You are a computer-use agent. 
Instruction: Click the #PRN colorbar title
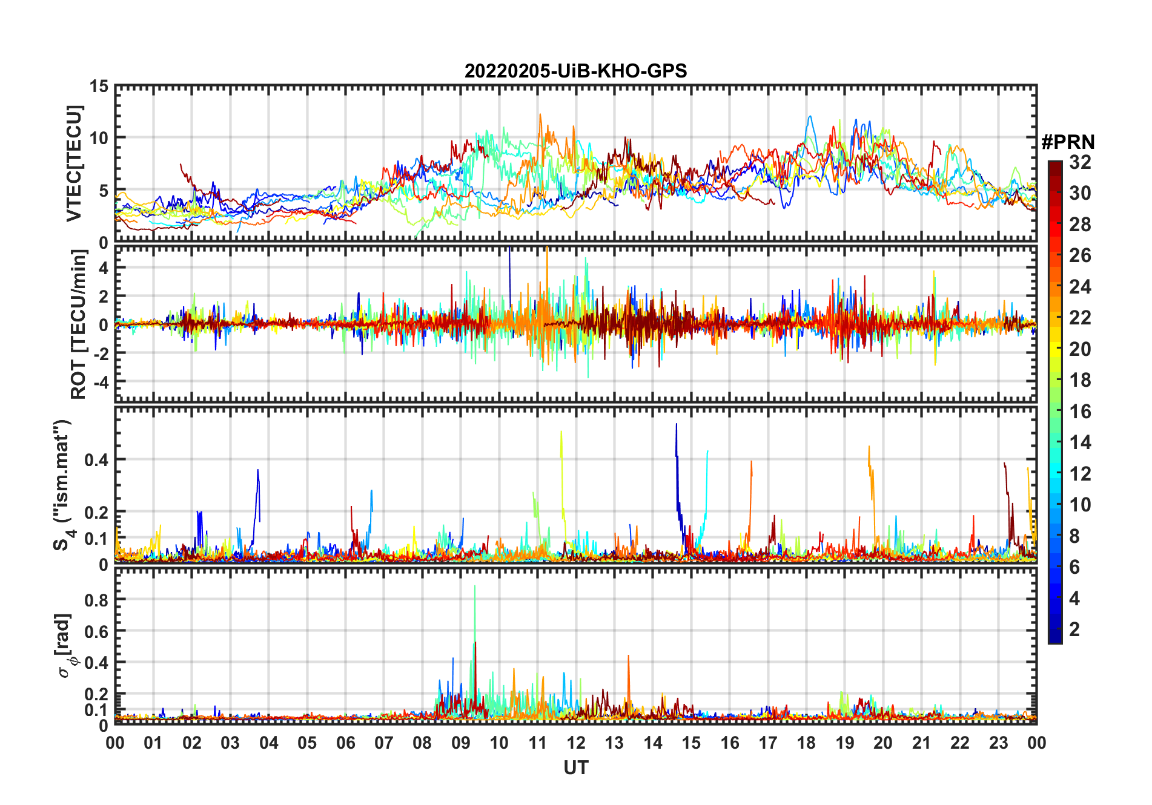[1068, 142]
